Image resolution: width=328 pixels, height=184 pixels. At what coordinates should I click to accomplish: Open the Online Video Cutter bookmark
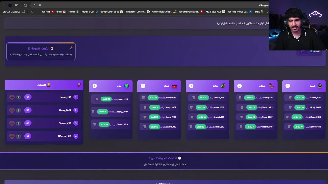click(x=164, y=11)
